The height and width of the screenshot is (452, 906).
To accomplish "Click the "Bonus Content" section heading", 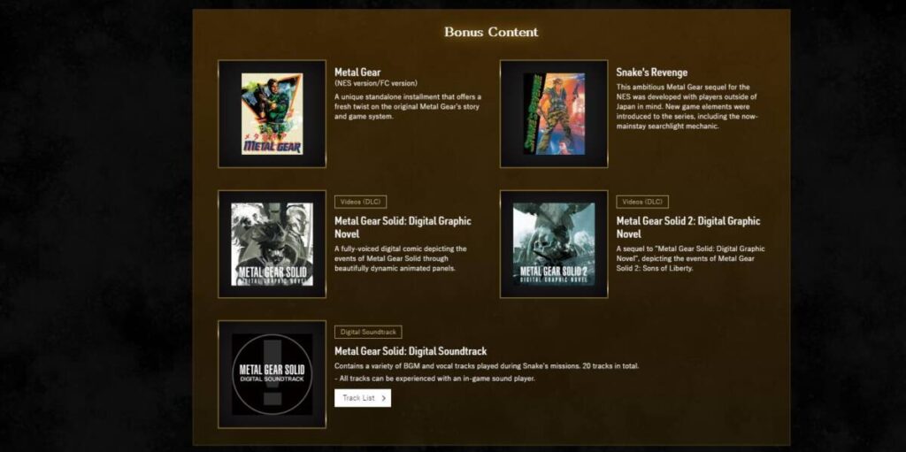I will point(491,32).
